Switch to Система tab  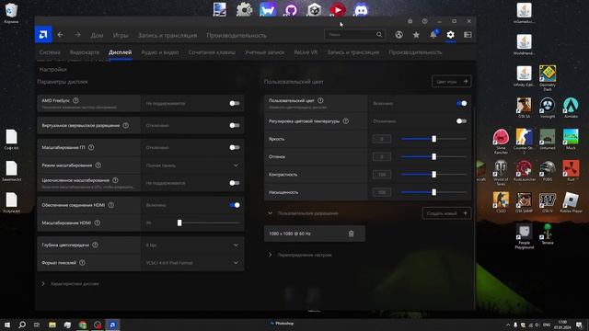(50, 52)
